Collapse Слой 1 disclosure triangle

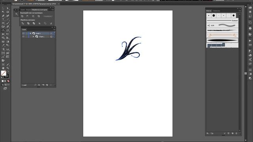tap(30, 33)
